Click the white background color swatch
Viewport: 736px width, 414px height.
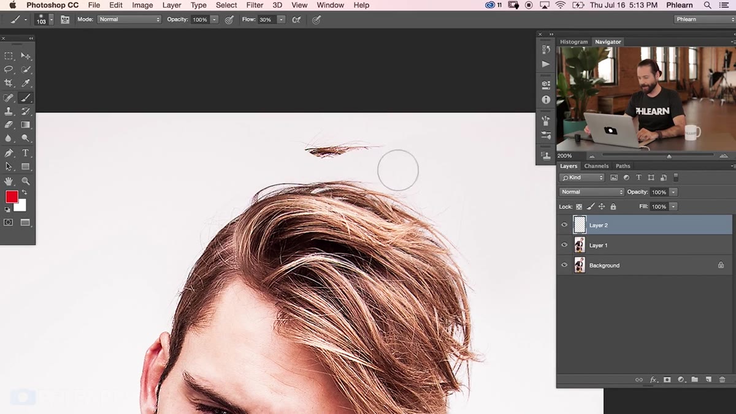coord(21,207)
